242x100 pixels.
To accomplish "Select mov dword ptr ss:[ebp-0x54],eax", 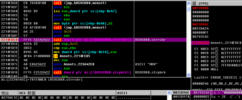I will 85,52.
